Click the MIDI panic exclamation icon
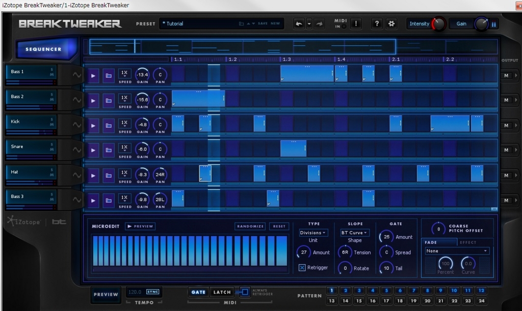Screen dimensions: 522x311 pos(355,23)
